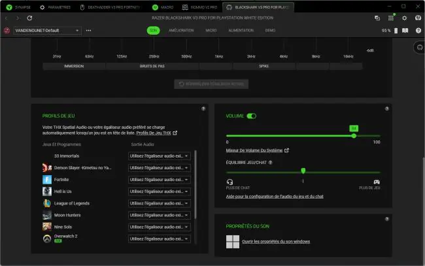425x266 pixels.
Task: Click the volume slider handle
Action: tap(354, 136)
